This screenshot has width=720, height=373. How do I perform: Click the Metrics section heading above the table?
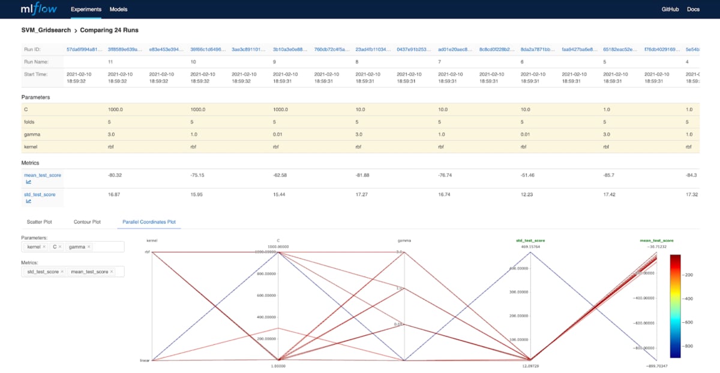[x=31, y=162]
